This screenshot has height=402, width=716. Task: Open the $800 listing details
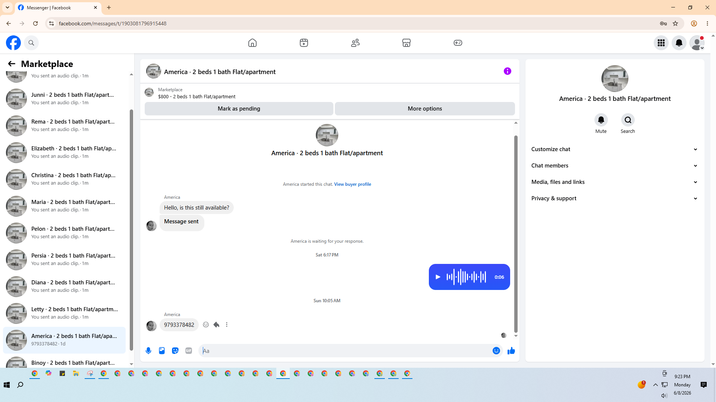click(x=197, y=96)
